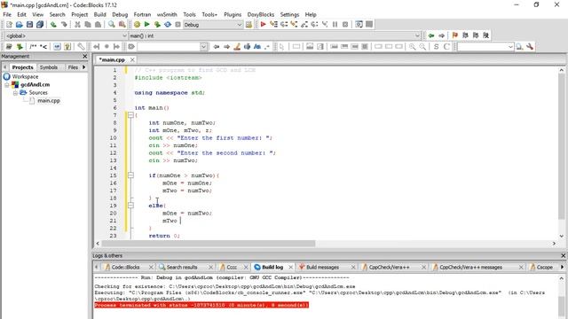The width and height of the screenshot is (568, 319).
Task: Collapse the gcdAndLcm project tree node
Action: pyautogui.click(x=7, y=85)
